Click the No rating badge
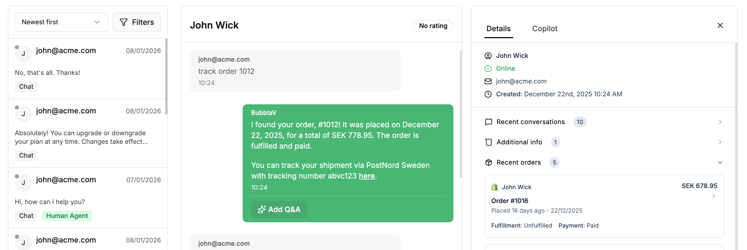This screenshot has width=747, height=250. 433,26
